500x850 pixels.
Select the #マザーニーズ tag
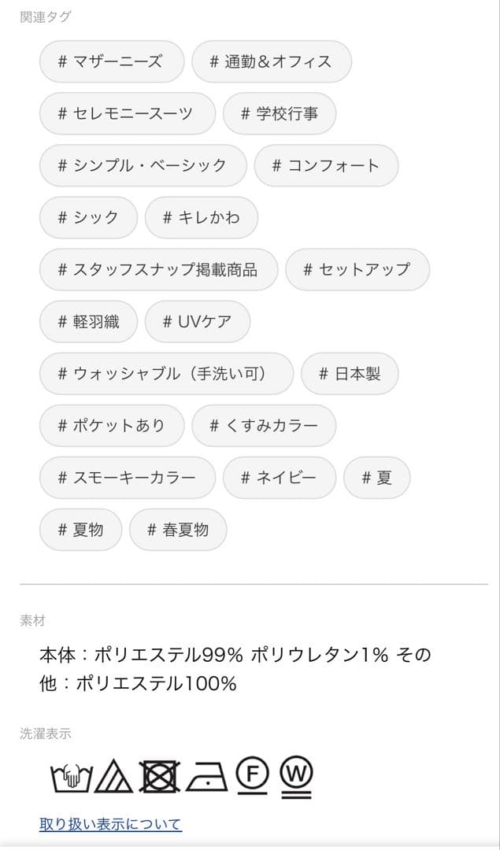coord(111,61)
